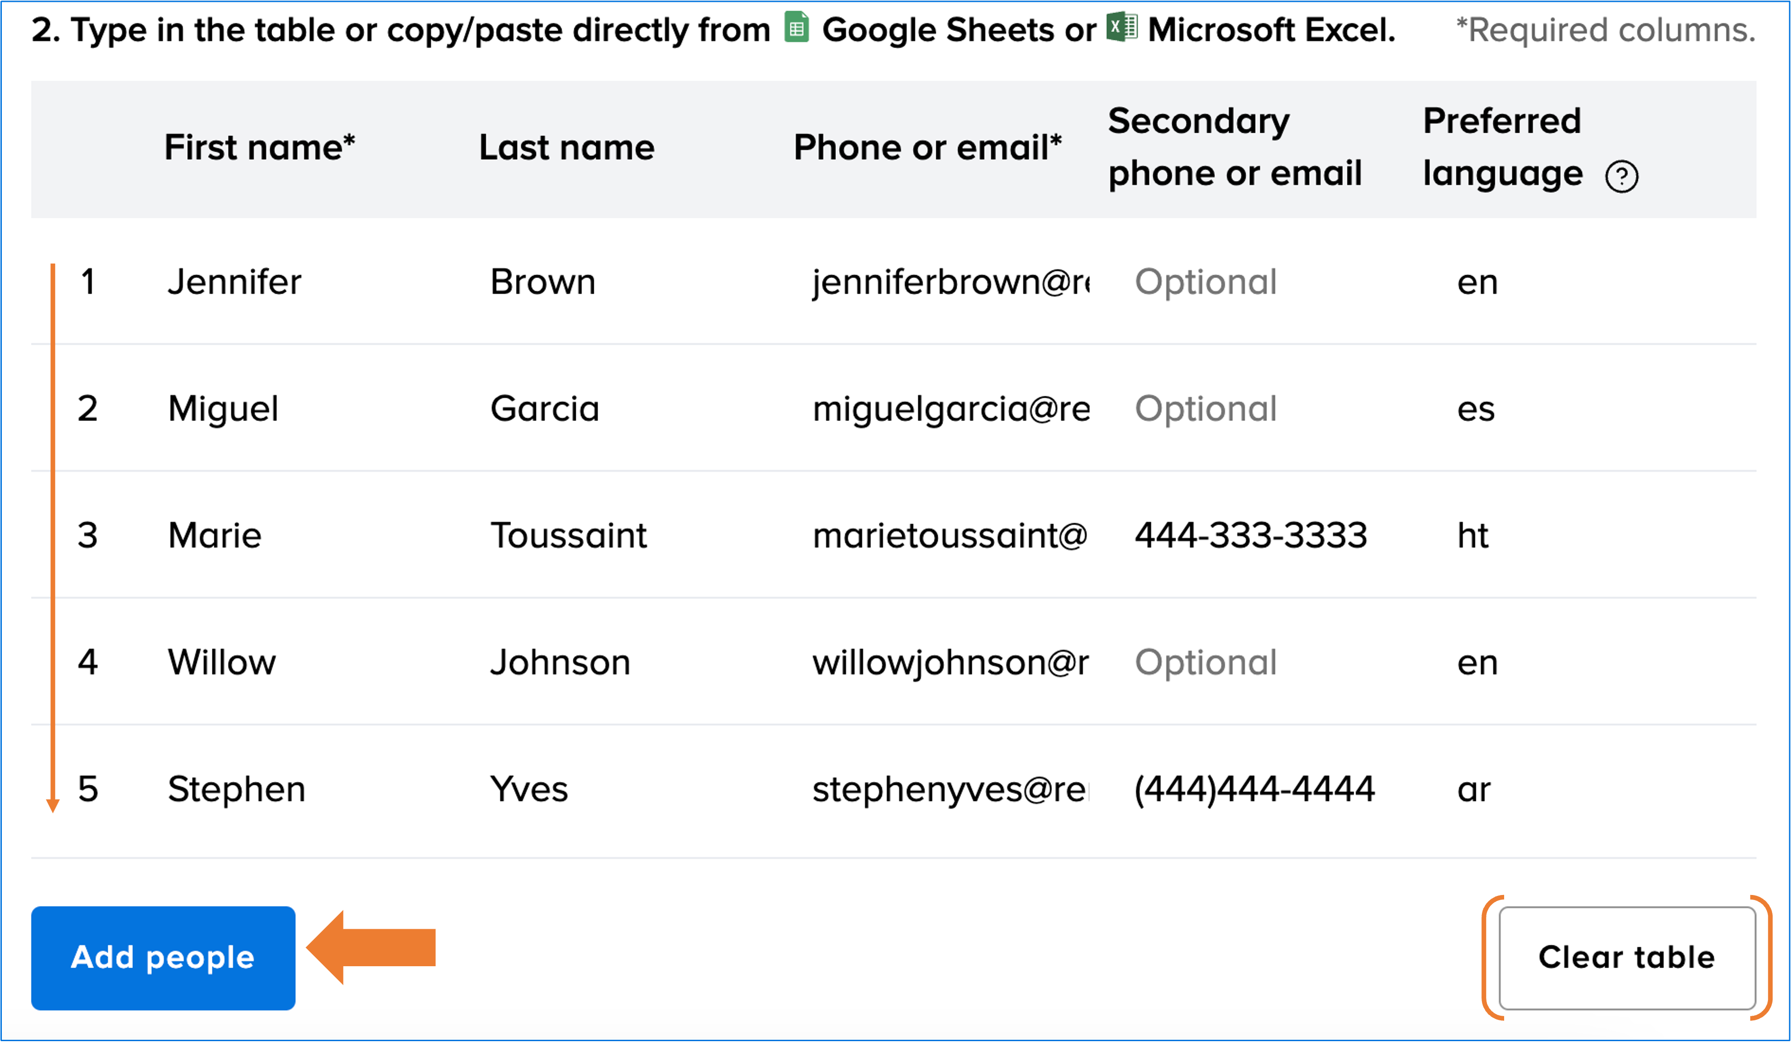Select last name cell containing Yves

pyautogui.click(x=529, y=790)
